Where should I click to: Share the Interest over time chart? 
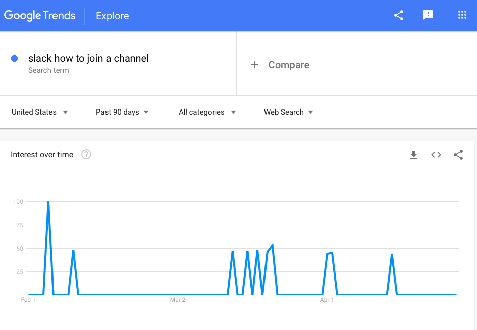(x=458, y=155)
